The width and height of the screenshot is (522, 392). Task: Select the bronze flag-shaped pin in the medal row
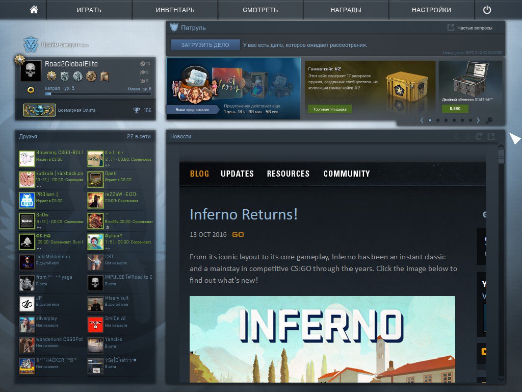[105, 77]
